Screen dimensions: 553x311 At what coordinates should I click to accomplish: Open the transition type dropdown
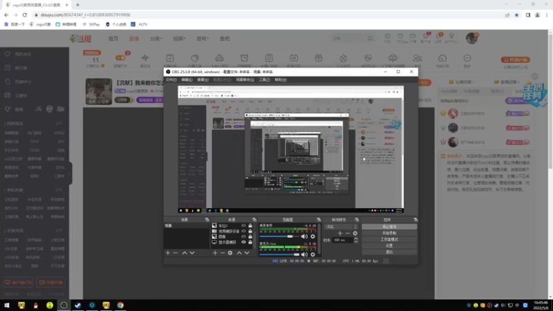(x=341, y=227)
